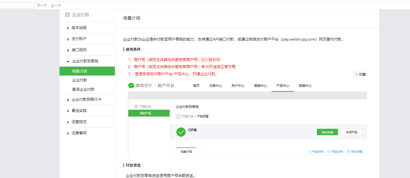Click the 产品大全 grid icon in embedded sidebar

(x=136, y=107)
